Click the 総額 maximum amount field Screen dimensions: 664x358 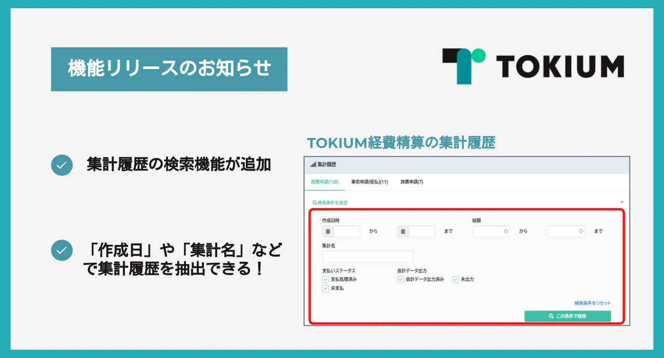point(566,231)
